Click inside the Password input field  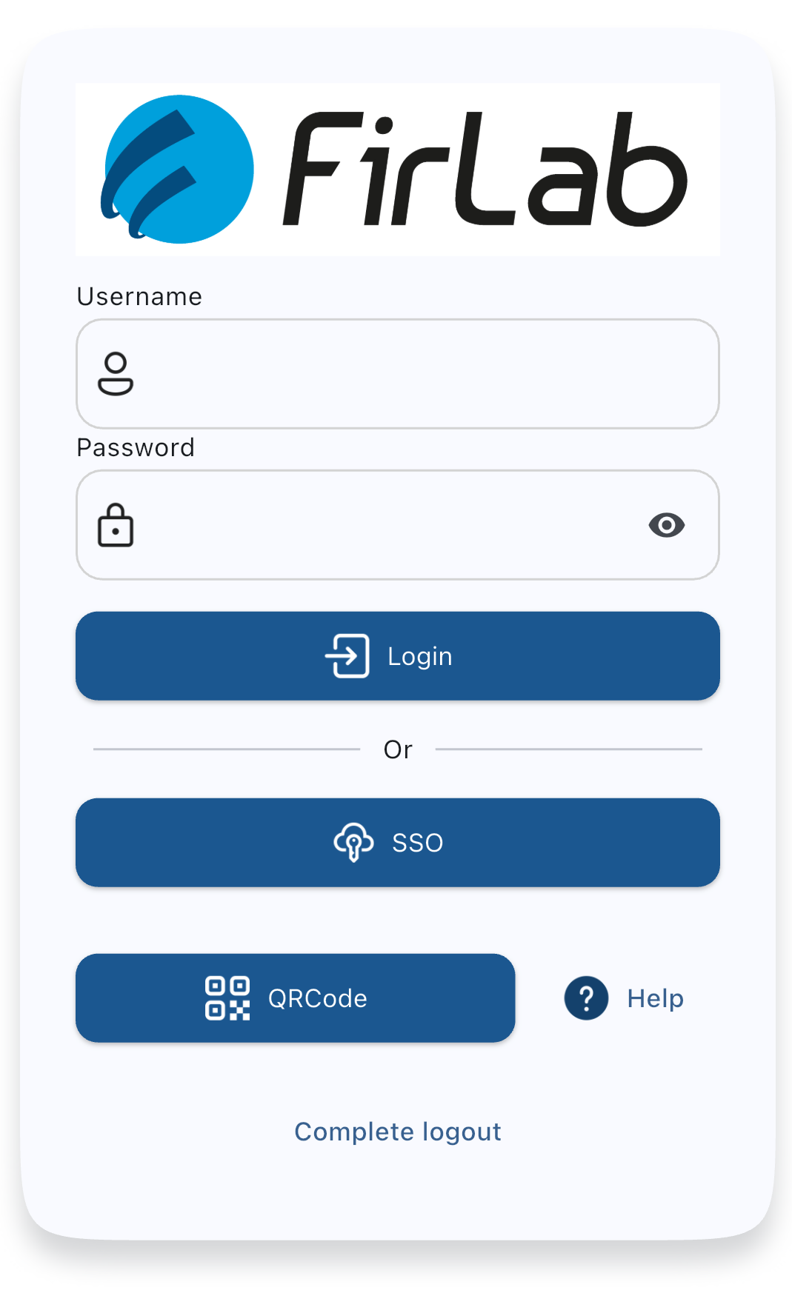pyautogui.click(x=370, y=525)
